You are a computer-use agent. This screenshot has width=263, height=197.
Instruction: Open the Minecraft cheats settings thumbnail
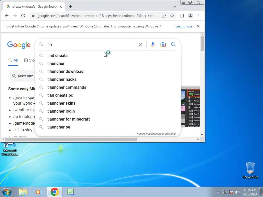(190, 108)
